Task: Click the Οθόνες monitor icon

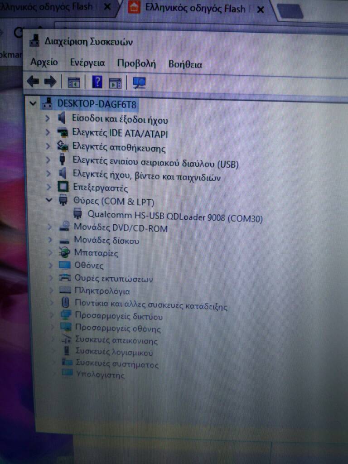Action: point(64,265)
